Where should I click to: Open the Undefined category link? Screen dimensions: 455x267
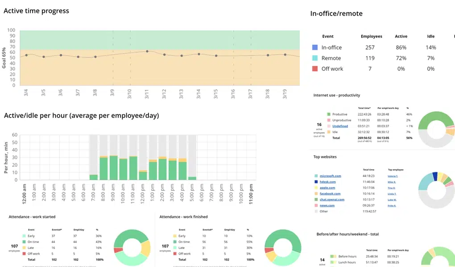click(x=340, y=126)
